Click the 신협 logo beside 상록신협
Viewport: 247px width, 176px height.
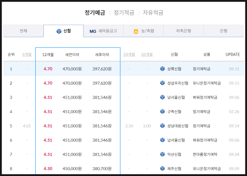click(162, 69)
